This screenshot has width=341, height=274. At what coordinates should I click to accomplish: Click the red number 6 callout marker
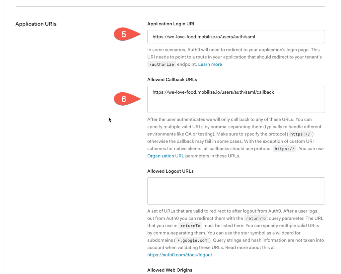[x=127, y=99]
